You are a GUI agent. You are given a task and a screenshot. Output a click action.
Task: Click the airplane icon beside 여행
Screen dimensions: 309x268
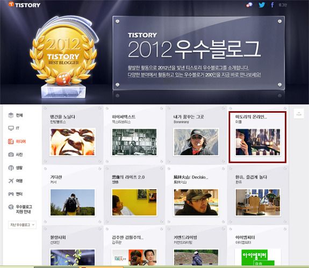point(11,181)
